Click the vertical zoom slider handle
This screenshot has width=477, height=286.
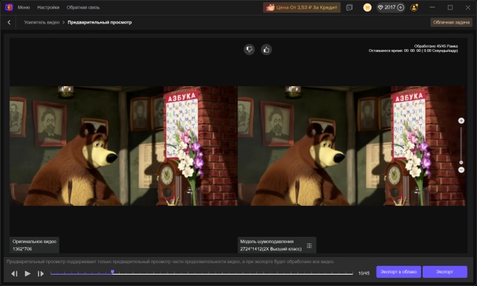tap(461, 162)
